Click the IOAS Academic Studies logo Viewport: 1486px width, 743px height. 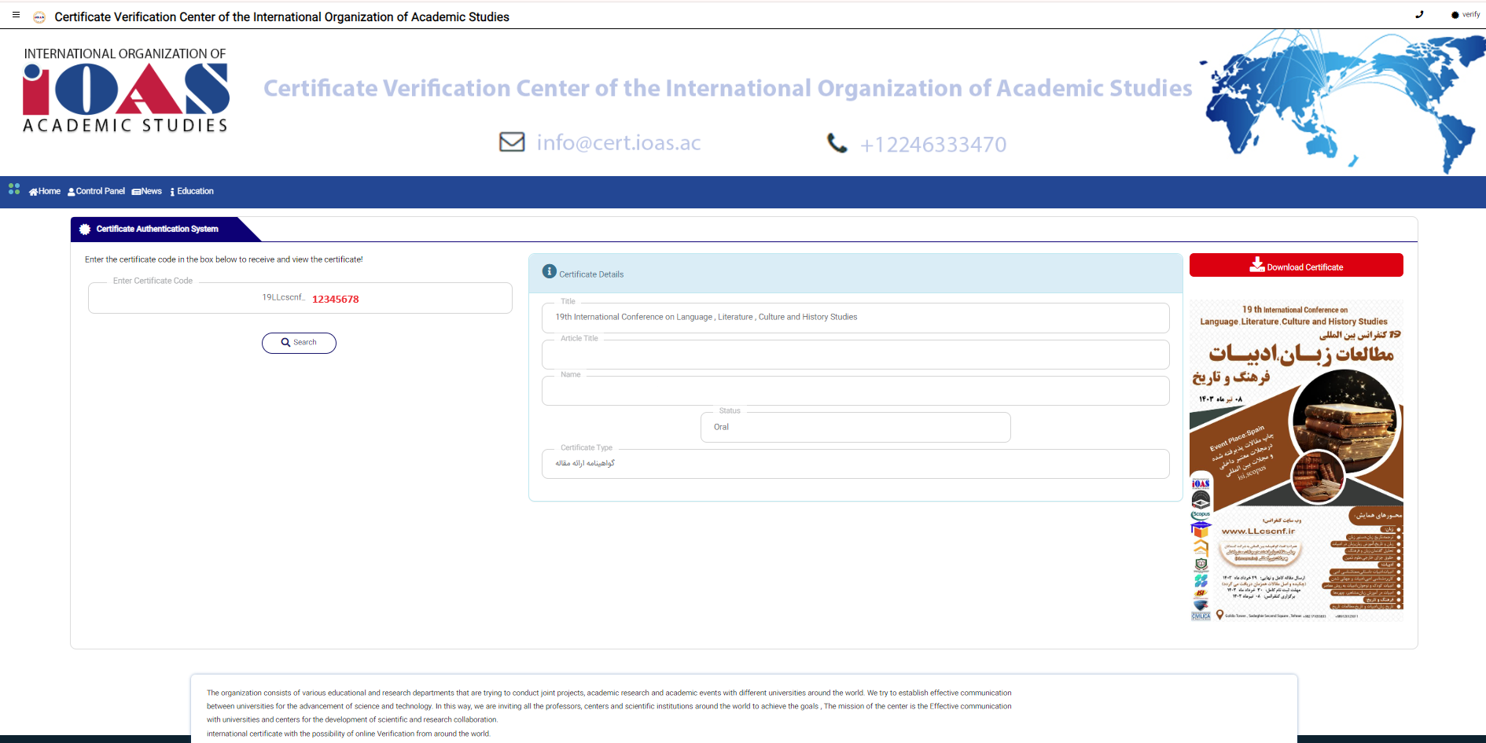click(126, 90)
